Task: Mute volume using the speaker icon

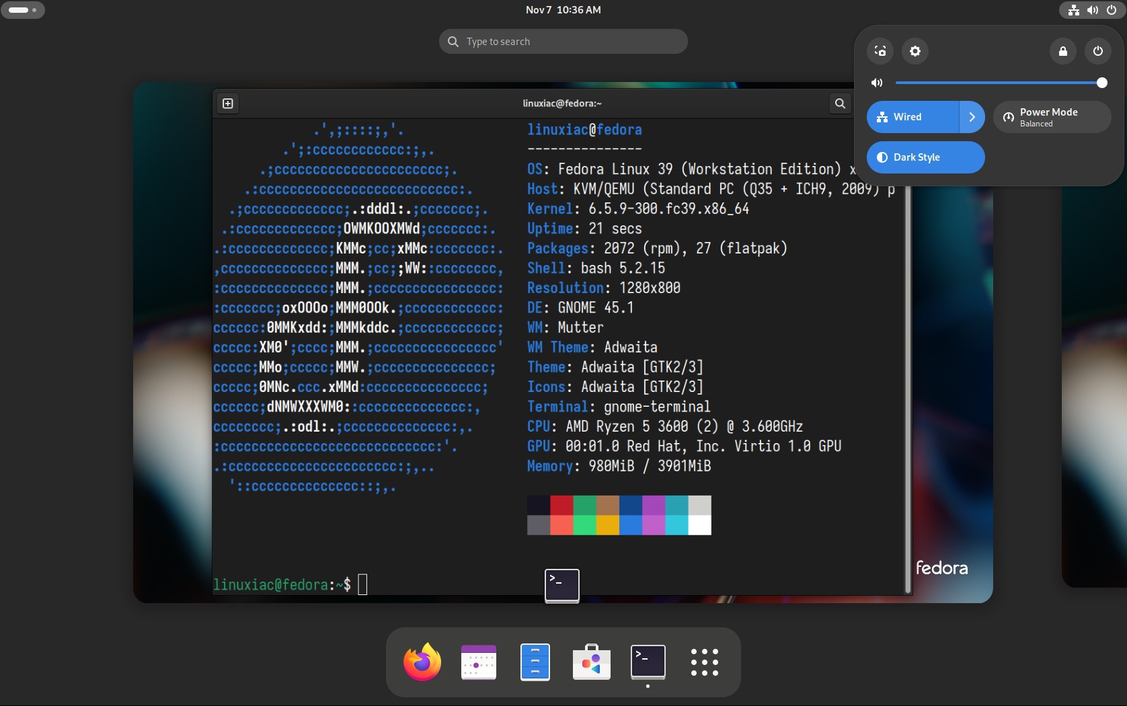Action: [877, 83]
